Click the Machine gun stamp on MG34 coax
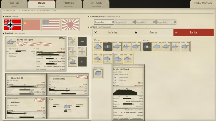 (40, 100)
